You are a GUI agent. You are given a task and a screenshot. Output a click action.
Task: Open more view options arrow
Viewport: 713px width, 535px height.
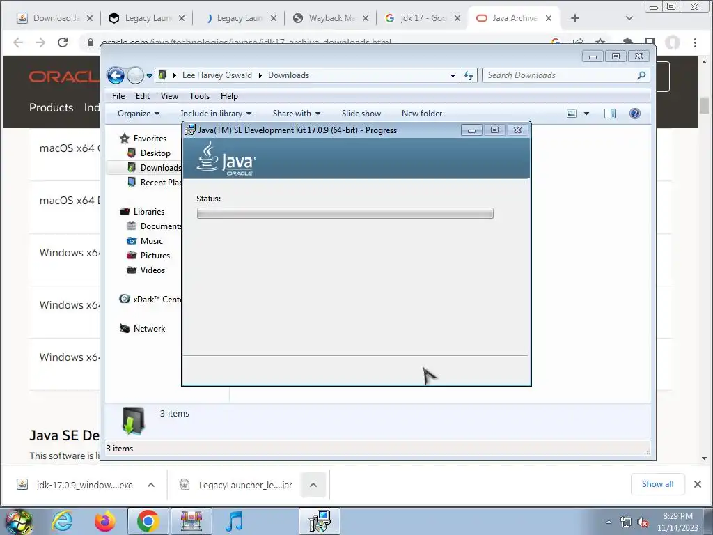tap(586, 114)
